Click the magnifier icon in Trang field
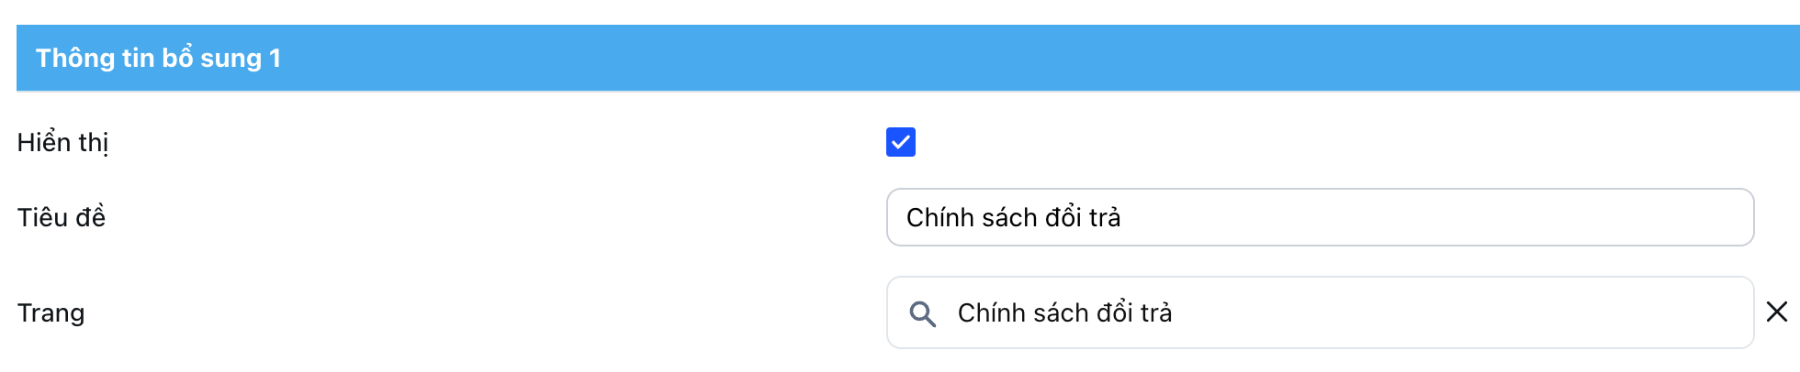 point(922,313)
